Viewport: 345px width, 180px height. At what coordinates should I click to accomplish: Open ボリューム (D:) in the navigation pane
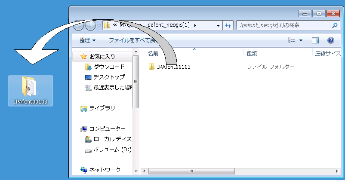coord(112,149)
